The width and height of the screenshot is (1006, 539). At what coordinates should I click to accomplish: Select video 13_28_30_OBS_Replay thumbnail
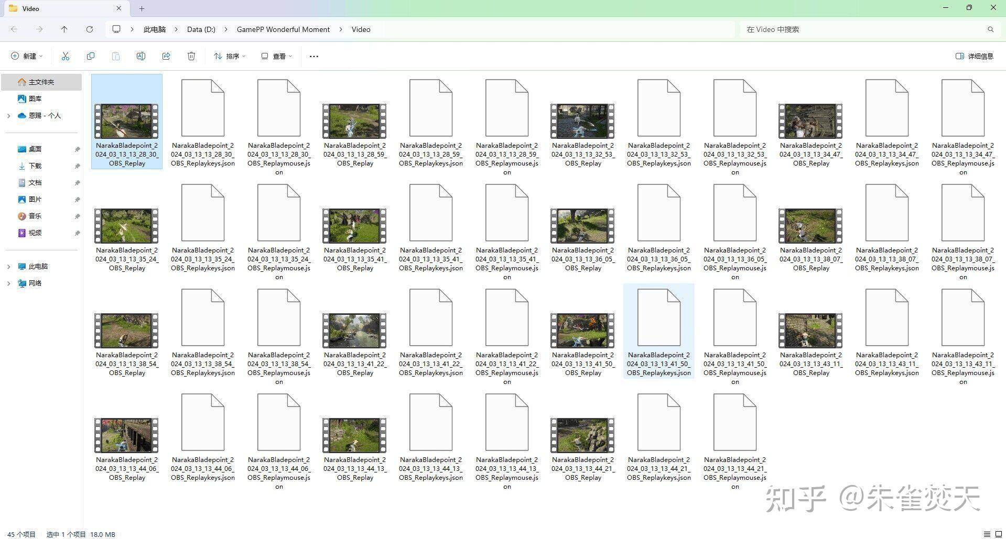pos(126,121)
